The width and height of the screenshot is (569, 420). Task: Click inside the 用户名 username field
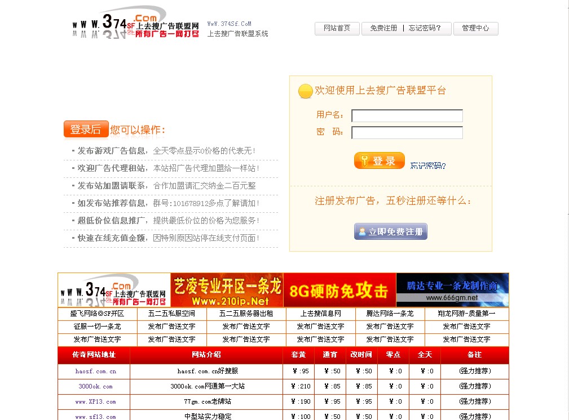point(406,115)
